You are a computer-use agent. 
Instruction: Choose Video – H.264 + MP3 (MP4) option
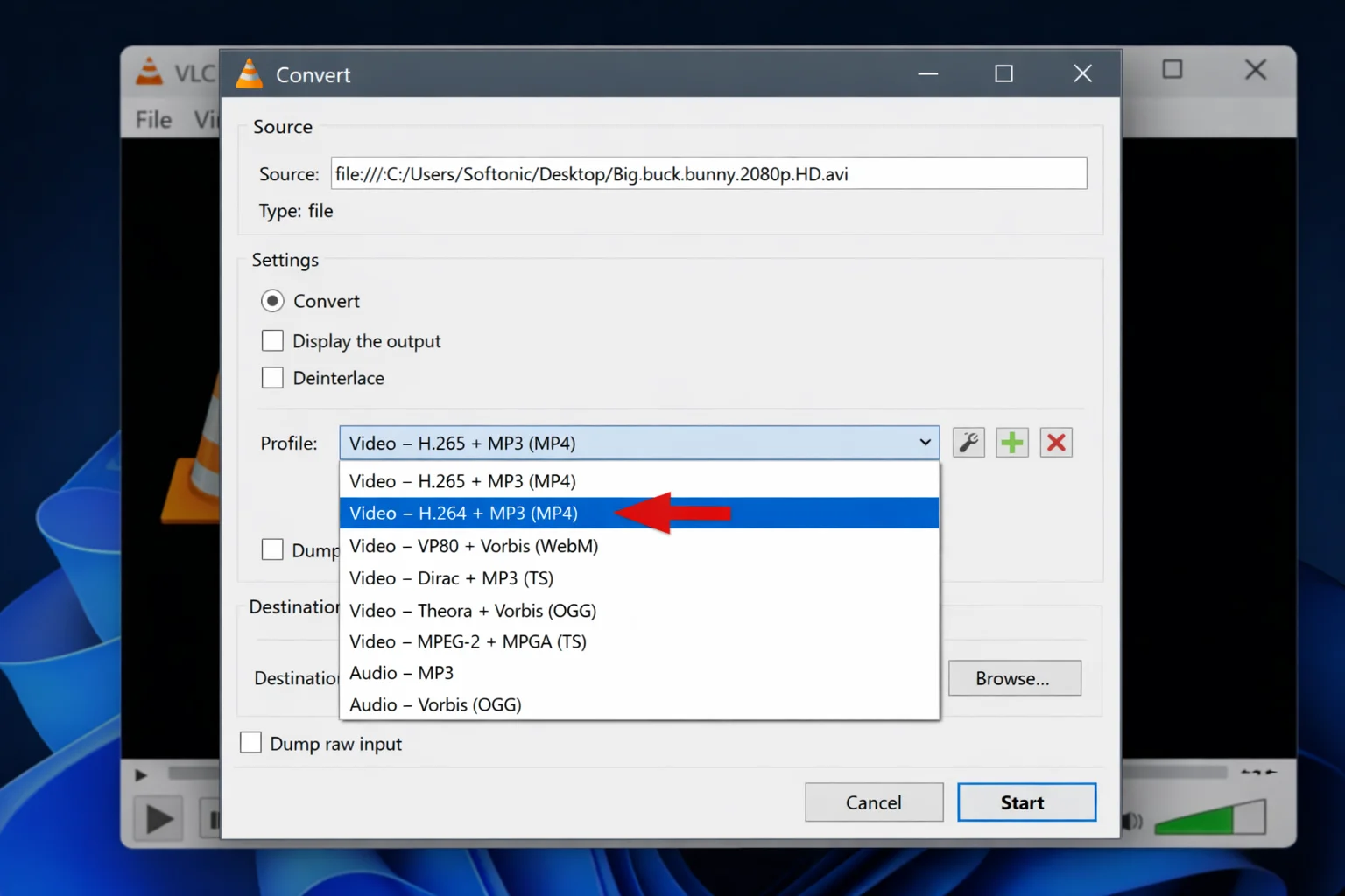tap(639, 513)
